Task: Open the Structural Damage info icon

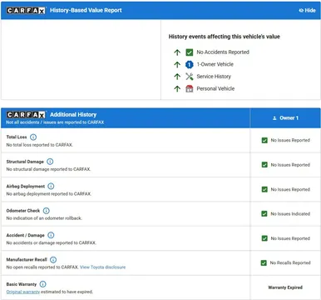Action: 50,162
